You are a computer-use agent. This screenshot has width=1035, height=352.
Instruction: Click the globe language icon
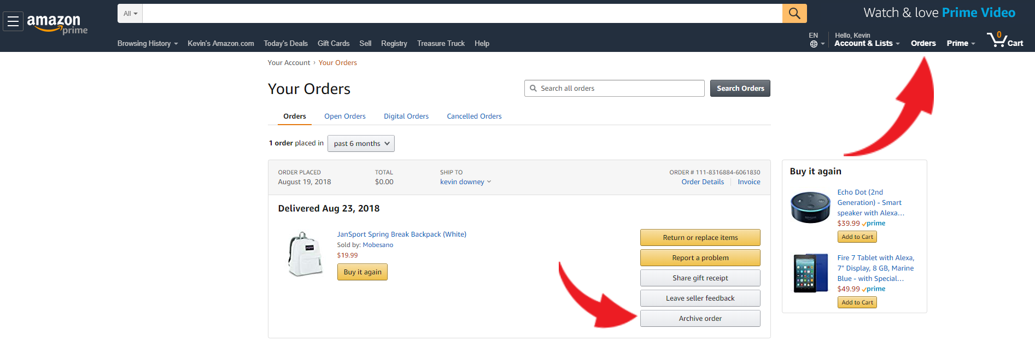(814, 44)
